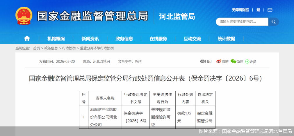Image resolution: width=294 pixels, height=136 pixels.
Task: Open the 机构概况 menu
Action: coord(56,39)
